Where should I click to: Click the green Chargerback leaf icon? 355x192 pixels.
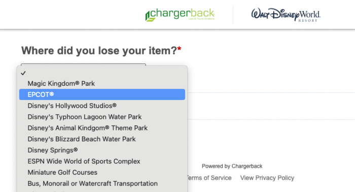pyautogui.click(x=150, y=16)
